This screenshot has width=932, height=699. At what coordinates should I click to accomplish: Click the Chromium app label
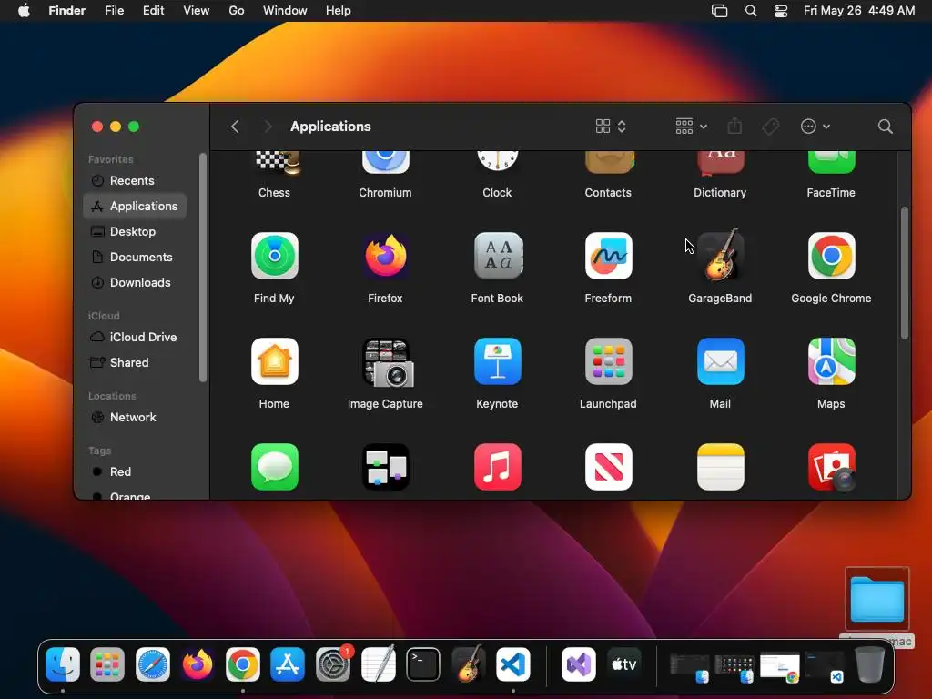pyautogui.click(x=385, y=193)
